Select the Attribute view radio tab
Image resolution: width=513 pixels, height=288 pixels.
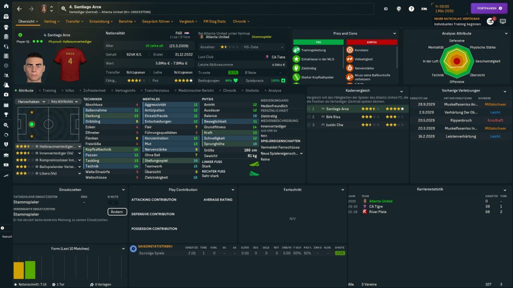click(x=25, y=90)
